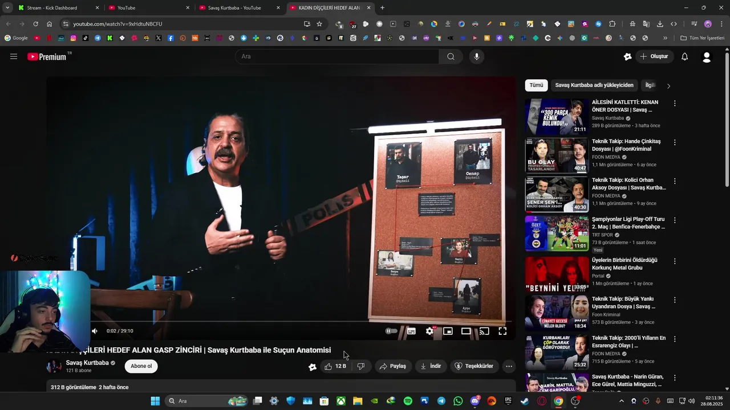Open options for Şampiyonlar Ligi Play-Off video
The image size is (730, 410).
[x=675, y=220]
